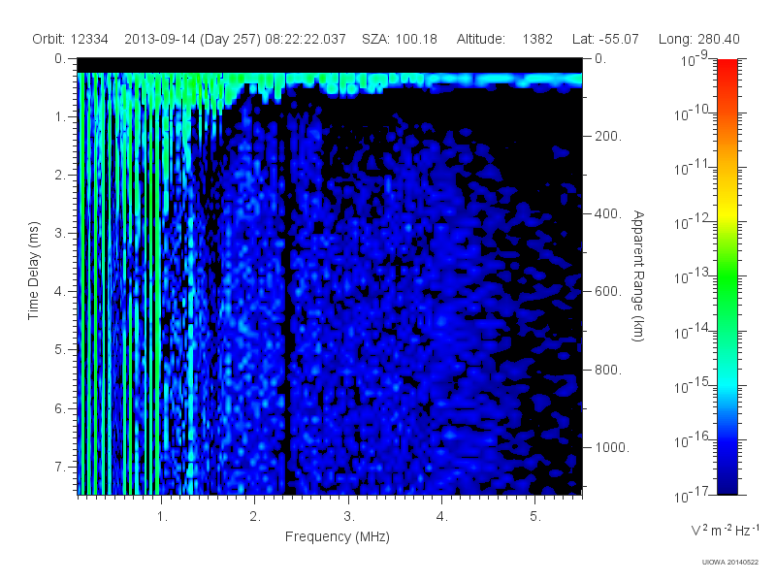Click the cyan echo trace at plot's top right
This screenshot has width=776, height=582.
tap(504, 80)
